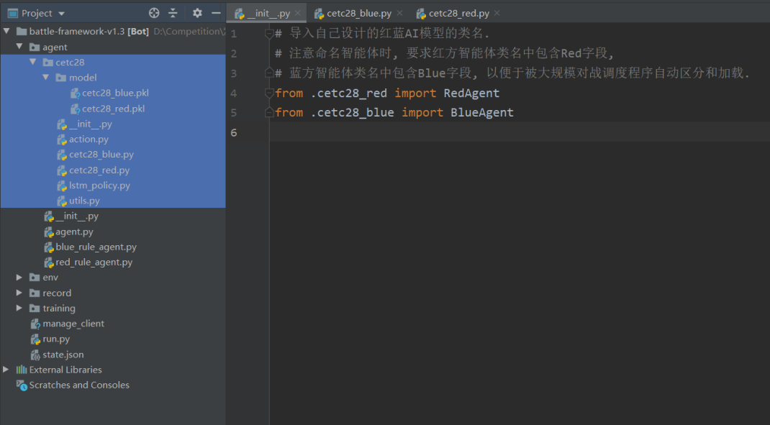
Task: Close the cetc28_blue.py tab
Action: (399, 13)
